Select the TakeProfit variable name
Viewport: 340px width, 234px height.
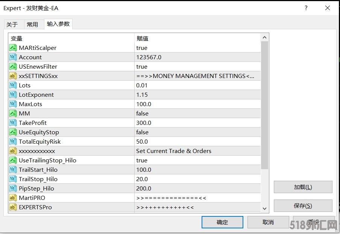(x=33, y=123)
